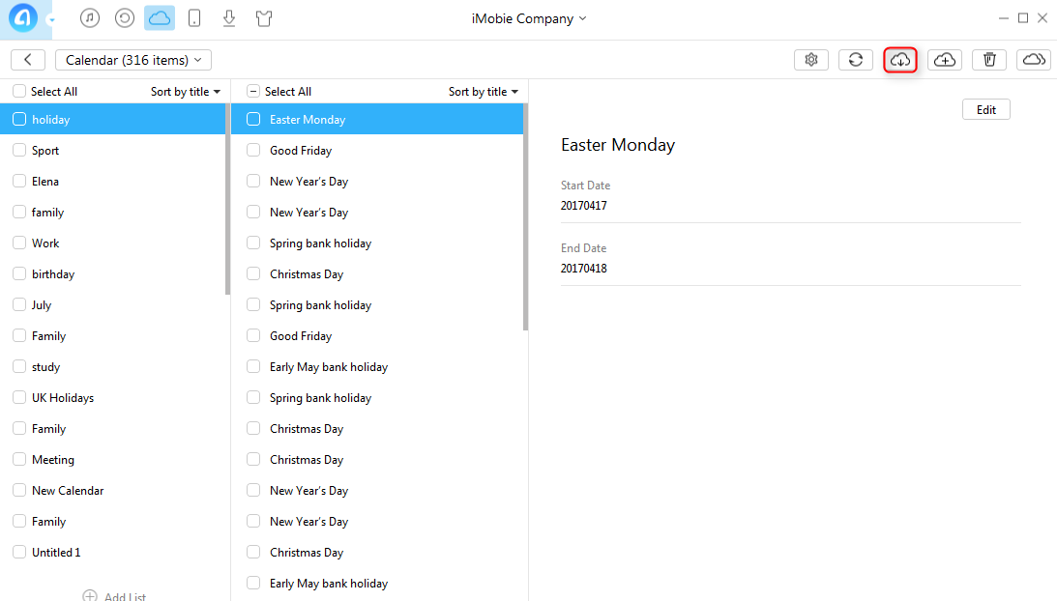
Task: Select the Work calendar row
Action: click(112, 243)
